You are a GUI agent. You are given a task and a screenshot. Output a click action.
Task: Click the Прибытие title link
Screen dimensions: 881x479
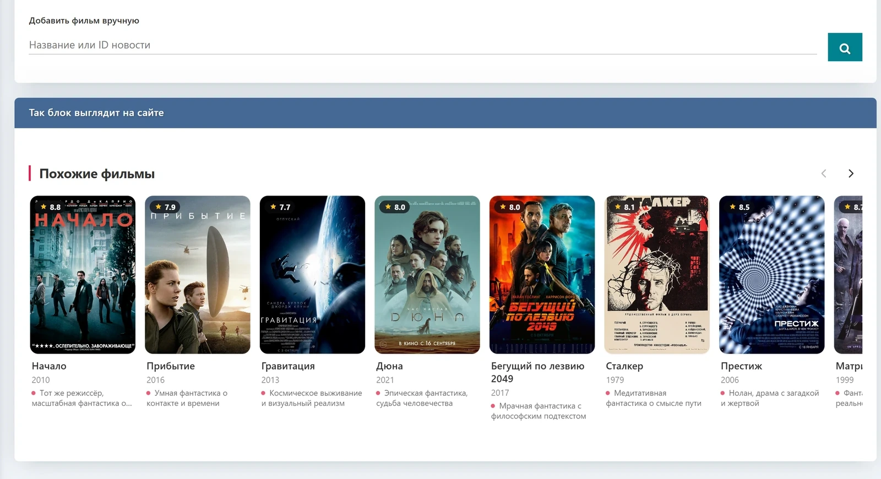(x=171, y=366)
